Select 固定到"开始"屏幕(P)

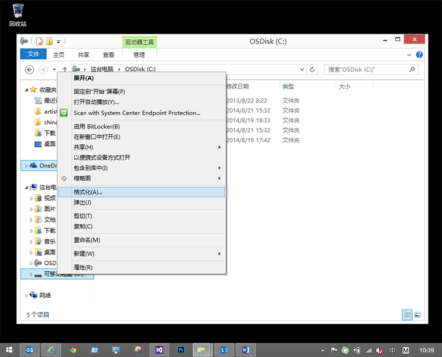[141, 91]
